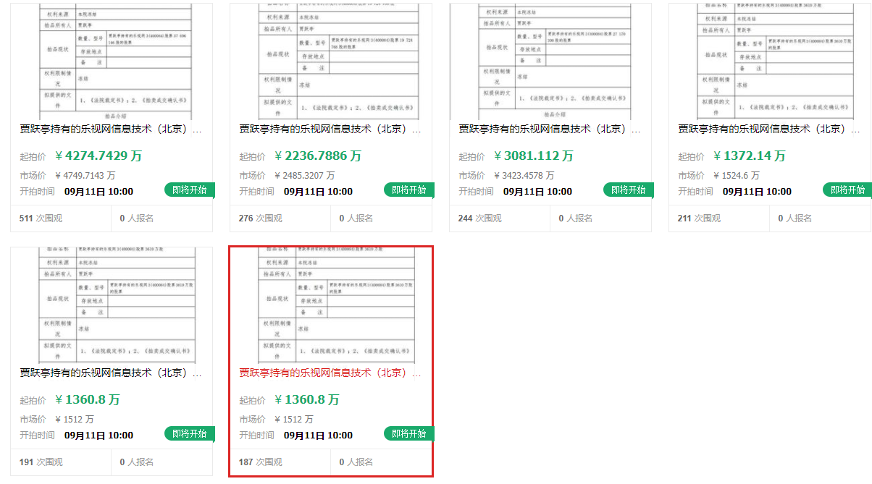
Task: Click market price ¥1512万 on the 191次围观 listing
Action: [75, 420]
